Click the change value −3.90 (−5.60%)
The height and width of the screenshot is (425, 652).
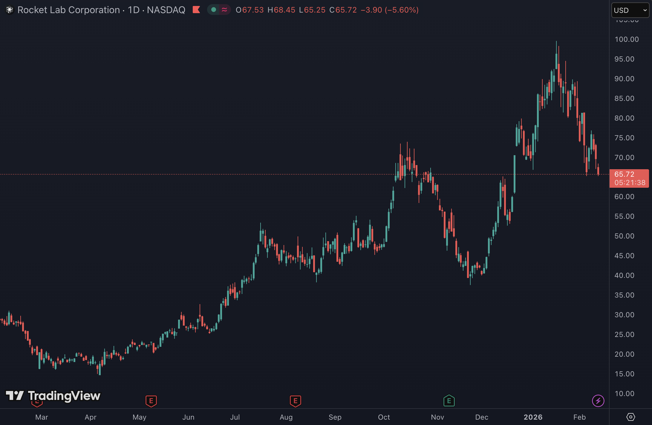point(390,10)
